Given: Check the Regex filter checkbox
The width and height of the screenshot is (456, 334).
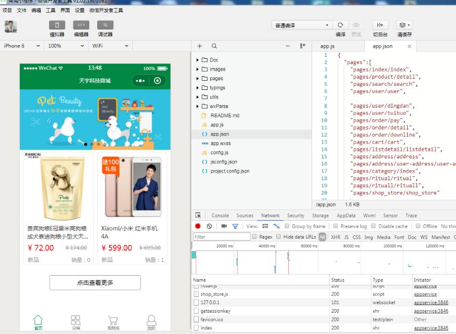Looking at the screenshot, I should [x=254, y=237].
